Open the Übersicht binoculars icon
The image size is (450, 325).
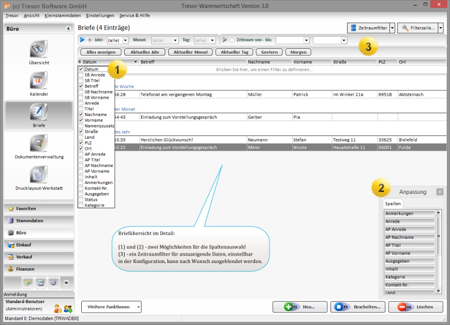click(39, 49)
